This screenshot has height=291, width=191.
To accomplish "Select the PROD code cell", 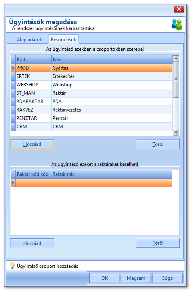I will [34, 68].
